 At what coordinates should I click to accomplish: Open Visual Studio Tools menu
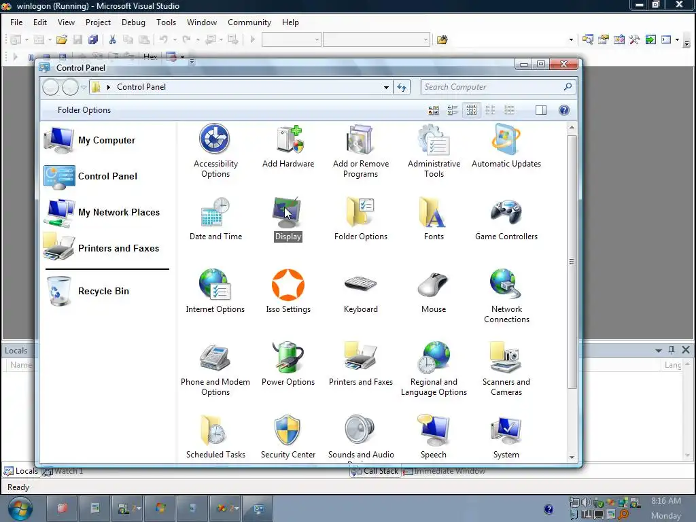pyautogui.click(x=166, y=22)
